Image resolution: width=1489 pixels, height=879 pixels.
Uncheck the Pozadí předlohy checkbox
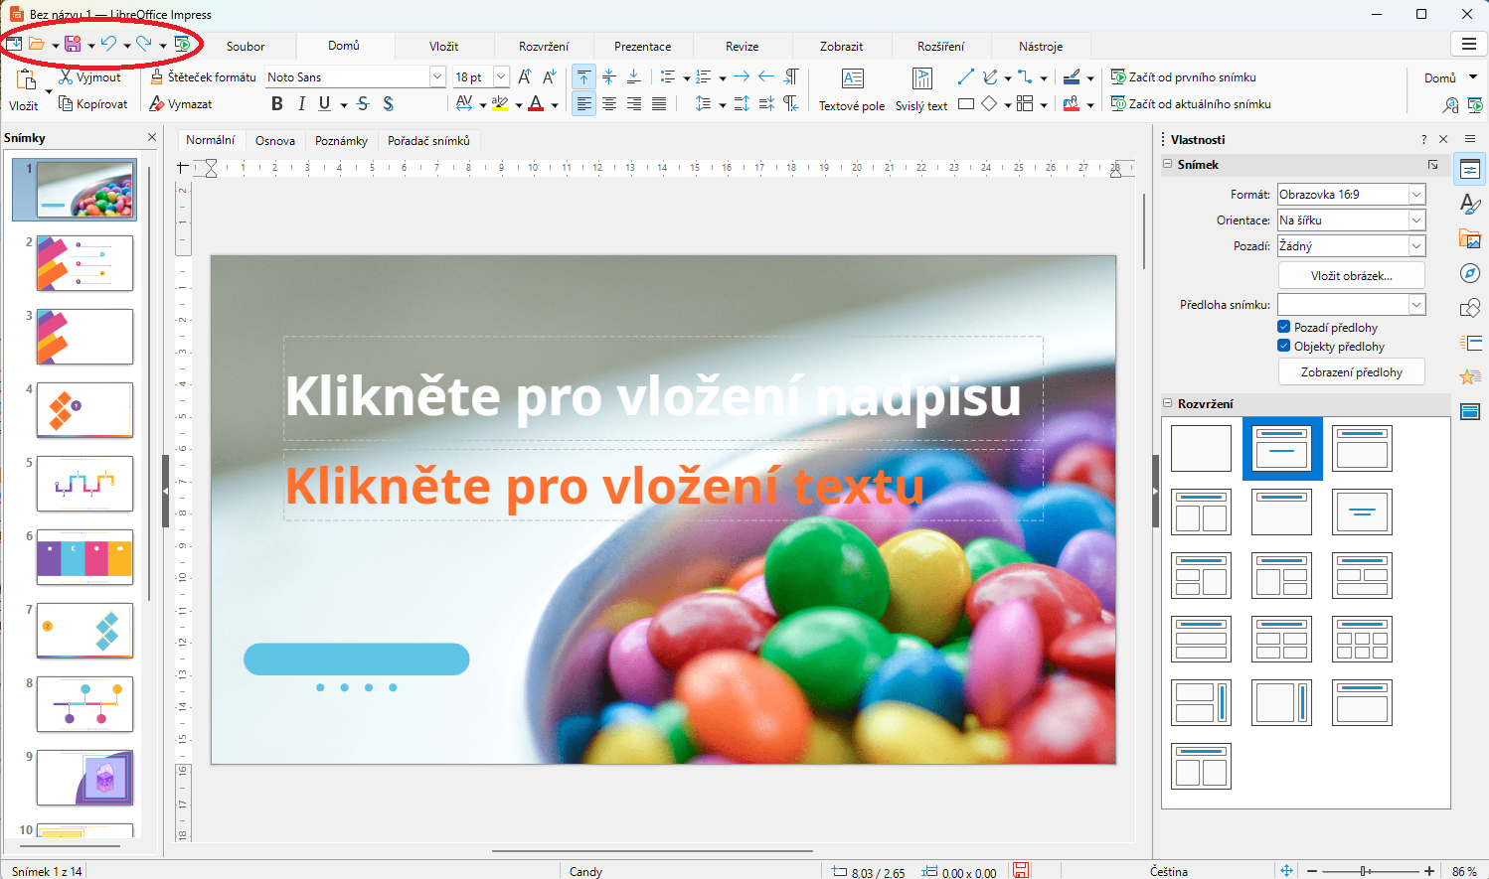tap(1284, 327)
